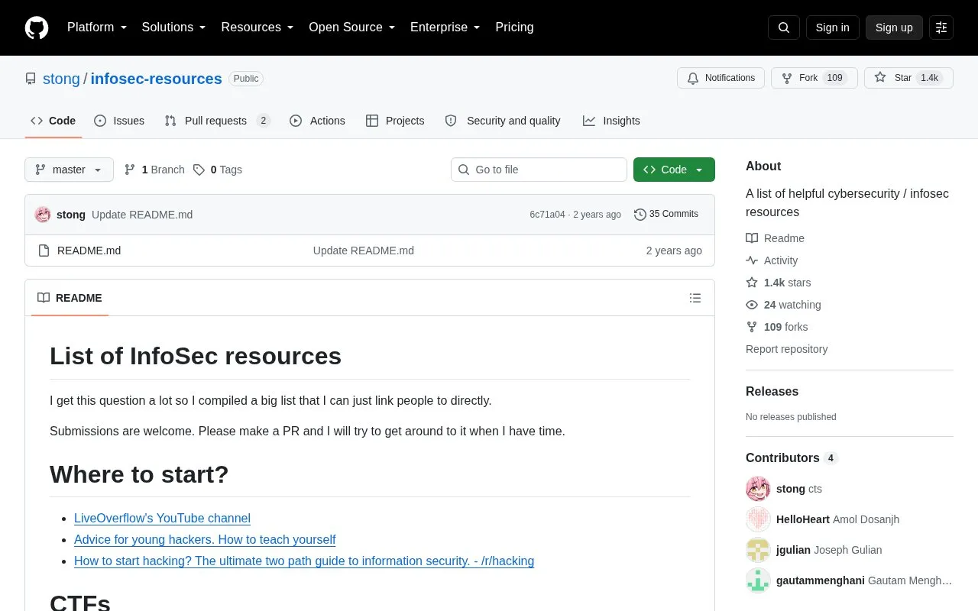Image resolution: width=978 pixels, height=611 pixels.
Task: Click the search magnifier icon
Action: (x=784, y=27)
